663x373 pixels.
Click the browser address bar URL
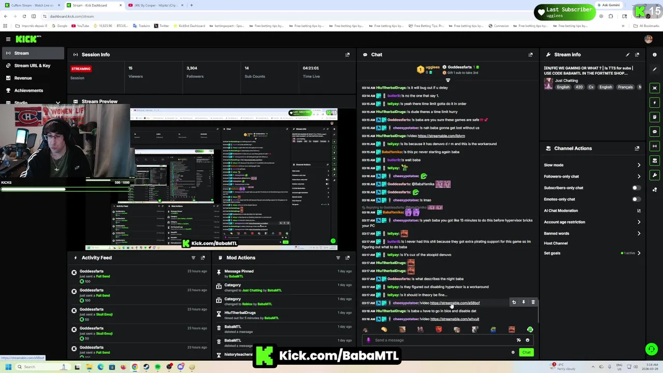(x=72, y=16)
